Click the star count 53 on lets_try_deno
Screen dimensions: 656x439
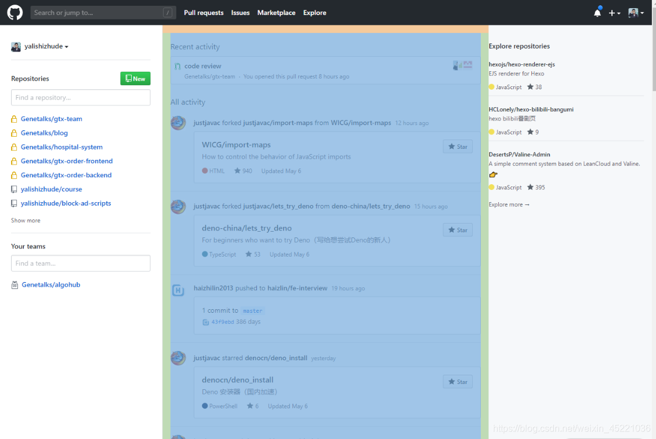[x=253, y=254]
